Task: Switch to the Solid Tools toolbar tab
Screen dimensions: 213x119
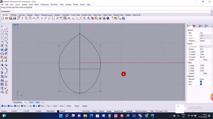Action: [97, 15]
